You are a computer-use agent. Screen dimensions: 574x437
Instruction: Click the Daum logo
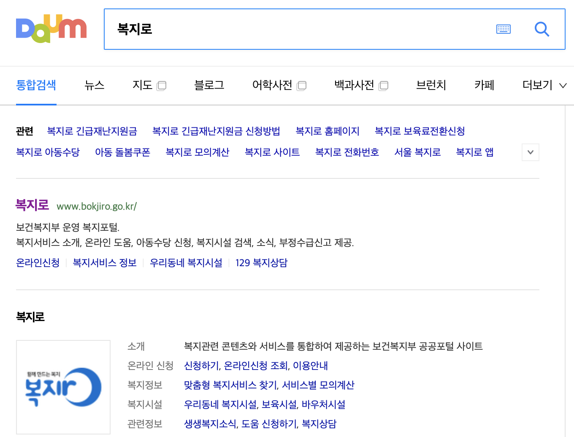tap(51, 29)
